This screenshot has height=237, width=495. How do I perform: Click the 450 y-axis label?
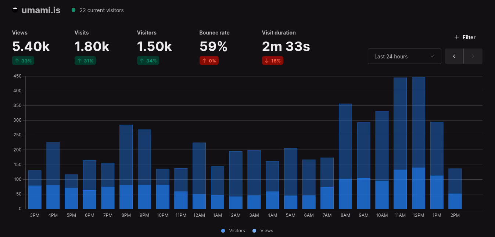[18, 76]
